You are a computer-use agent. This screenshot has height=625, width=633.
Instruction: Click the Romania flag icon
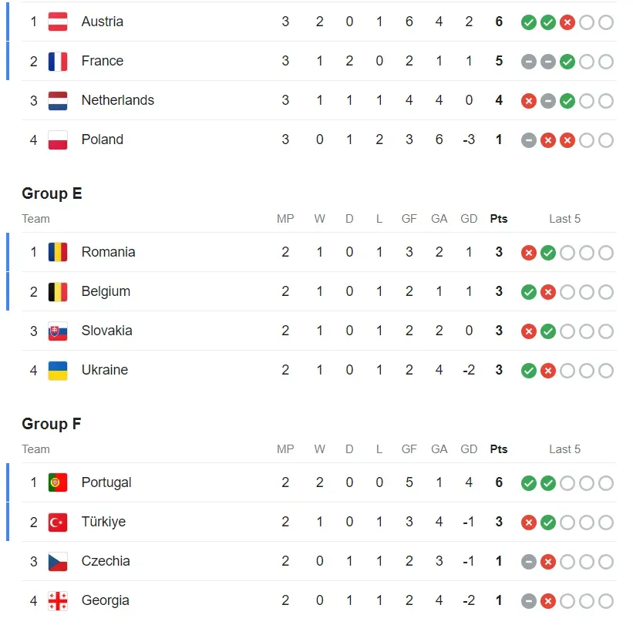pyautogui.click(x=58, y=252)
